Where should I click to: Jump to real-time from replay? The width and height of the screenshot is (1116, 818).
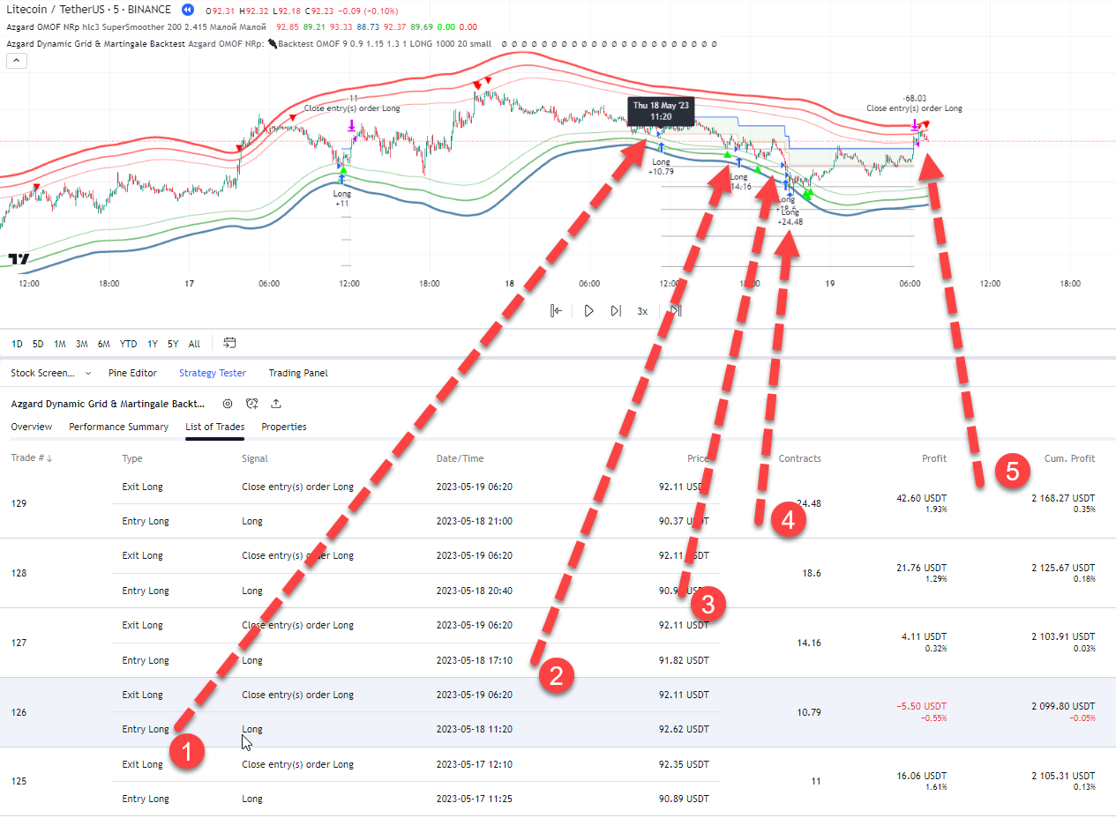pyautogui.click(x=676, y=310)
